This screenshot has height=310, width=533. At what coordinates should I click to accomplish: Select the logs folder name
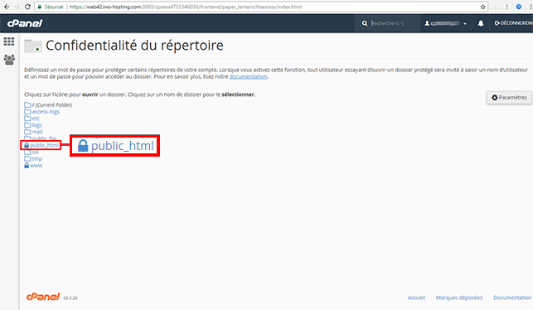[36, 125]
